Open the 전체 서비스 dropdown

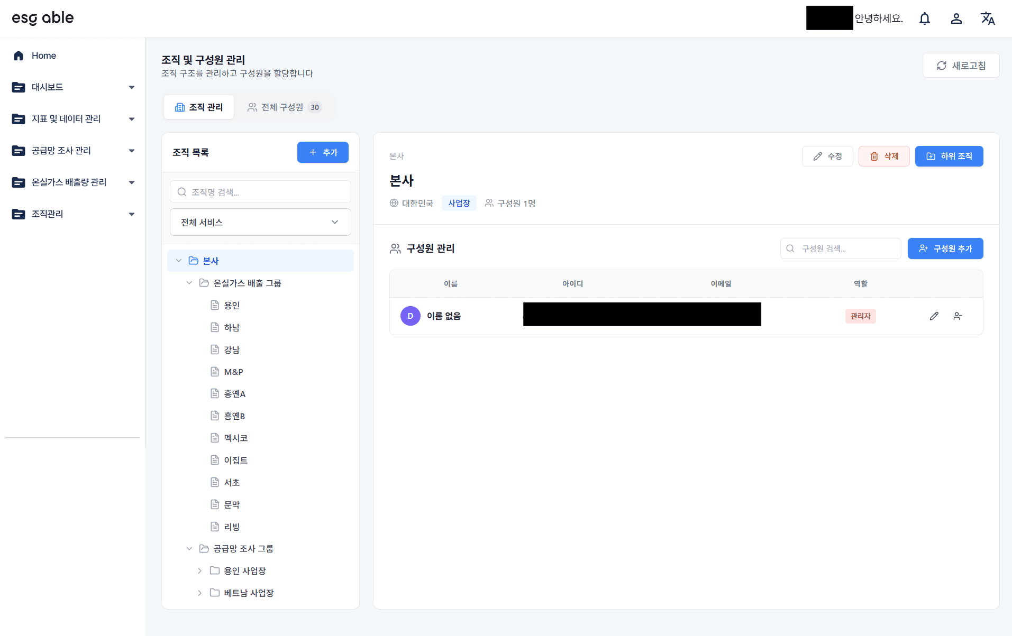click(x=260, y=222)
